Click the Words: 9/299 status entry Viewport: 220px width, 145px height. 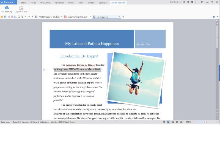coord(56,122)
